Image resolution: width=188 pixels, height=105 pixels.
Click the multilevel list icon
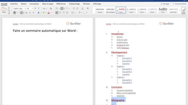coord(67,8)
